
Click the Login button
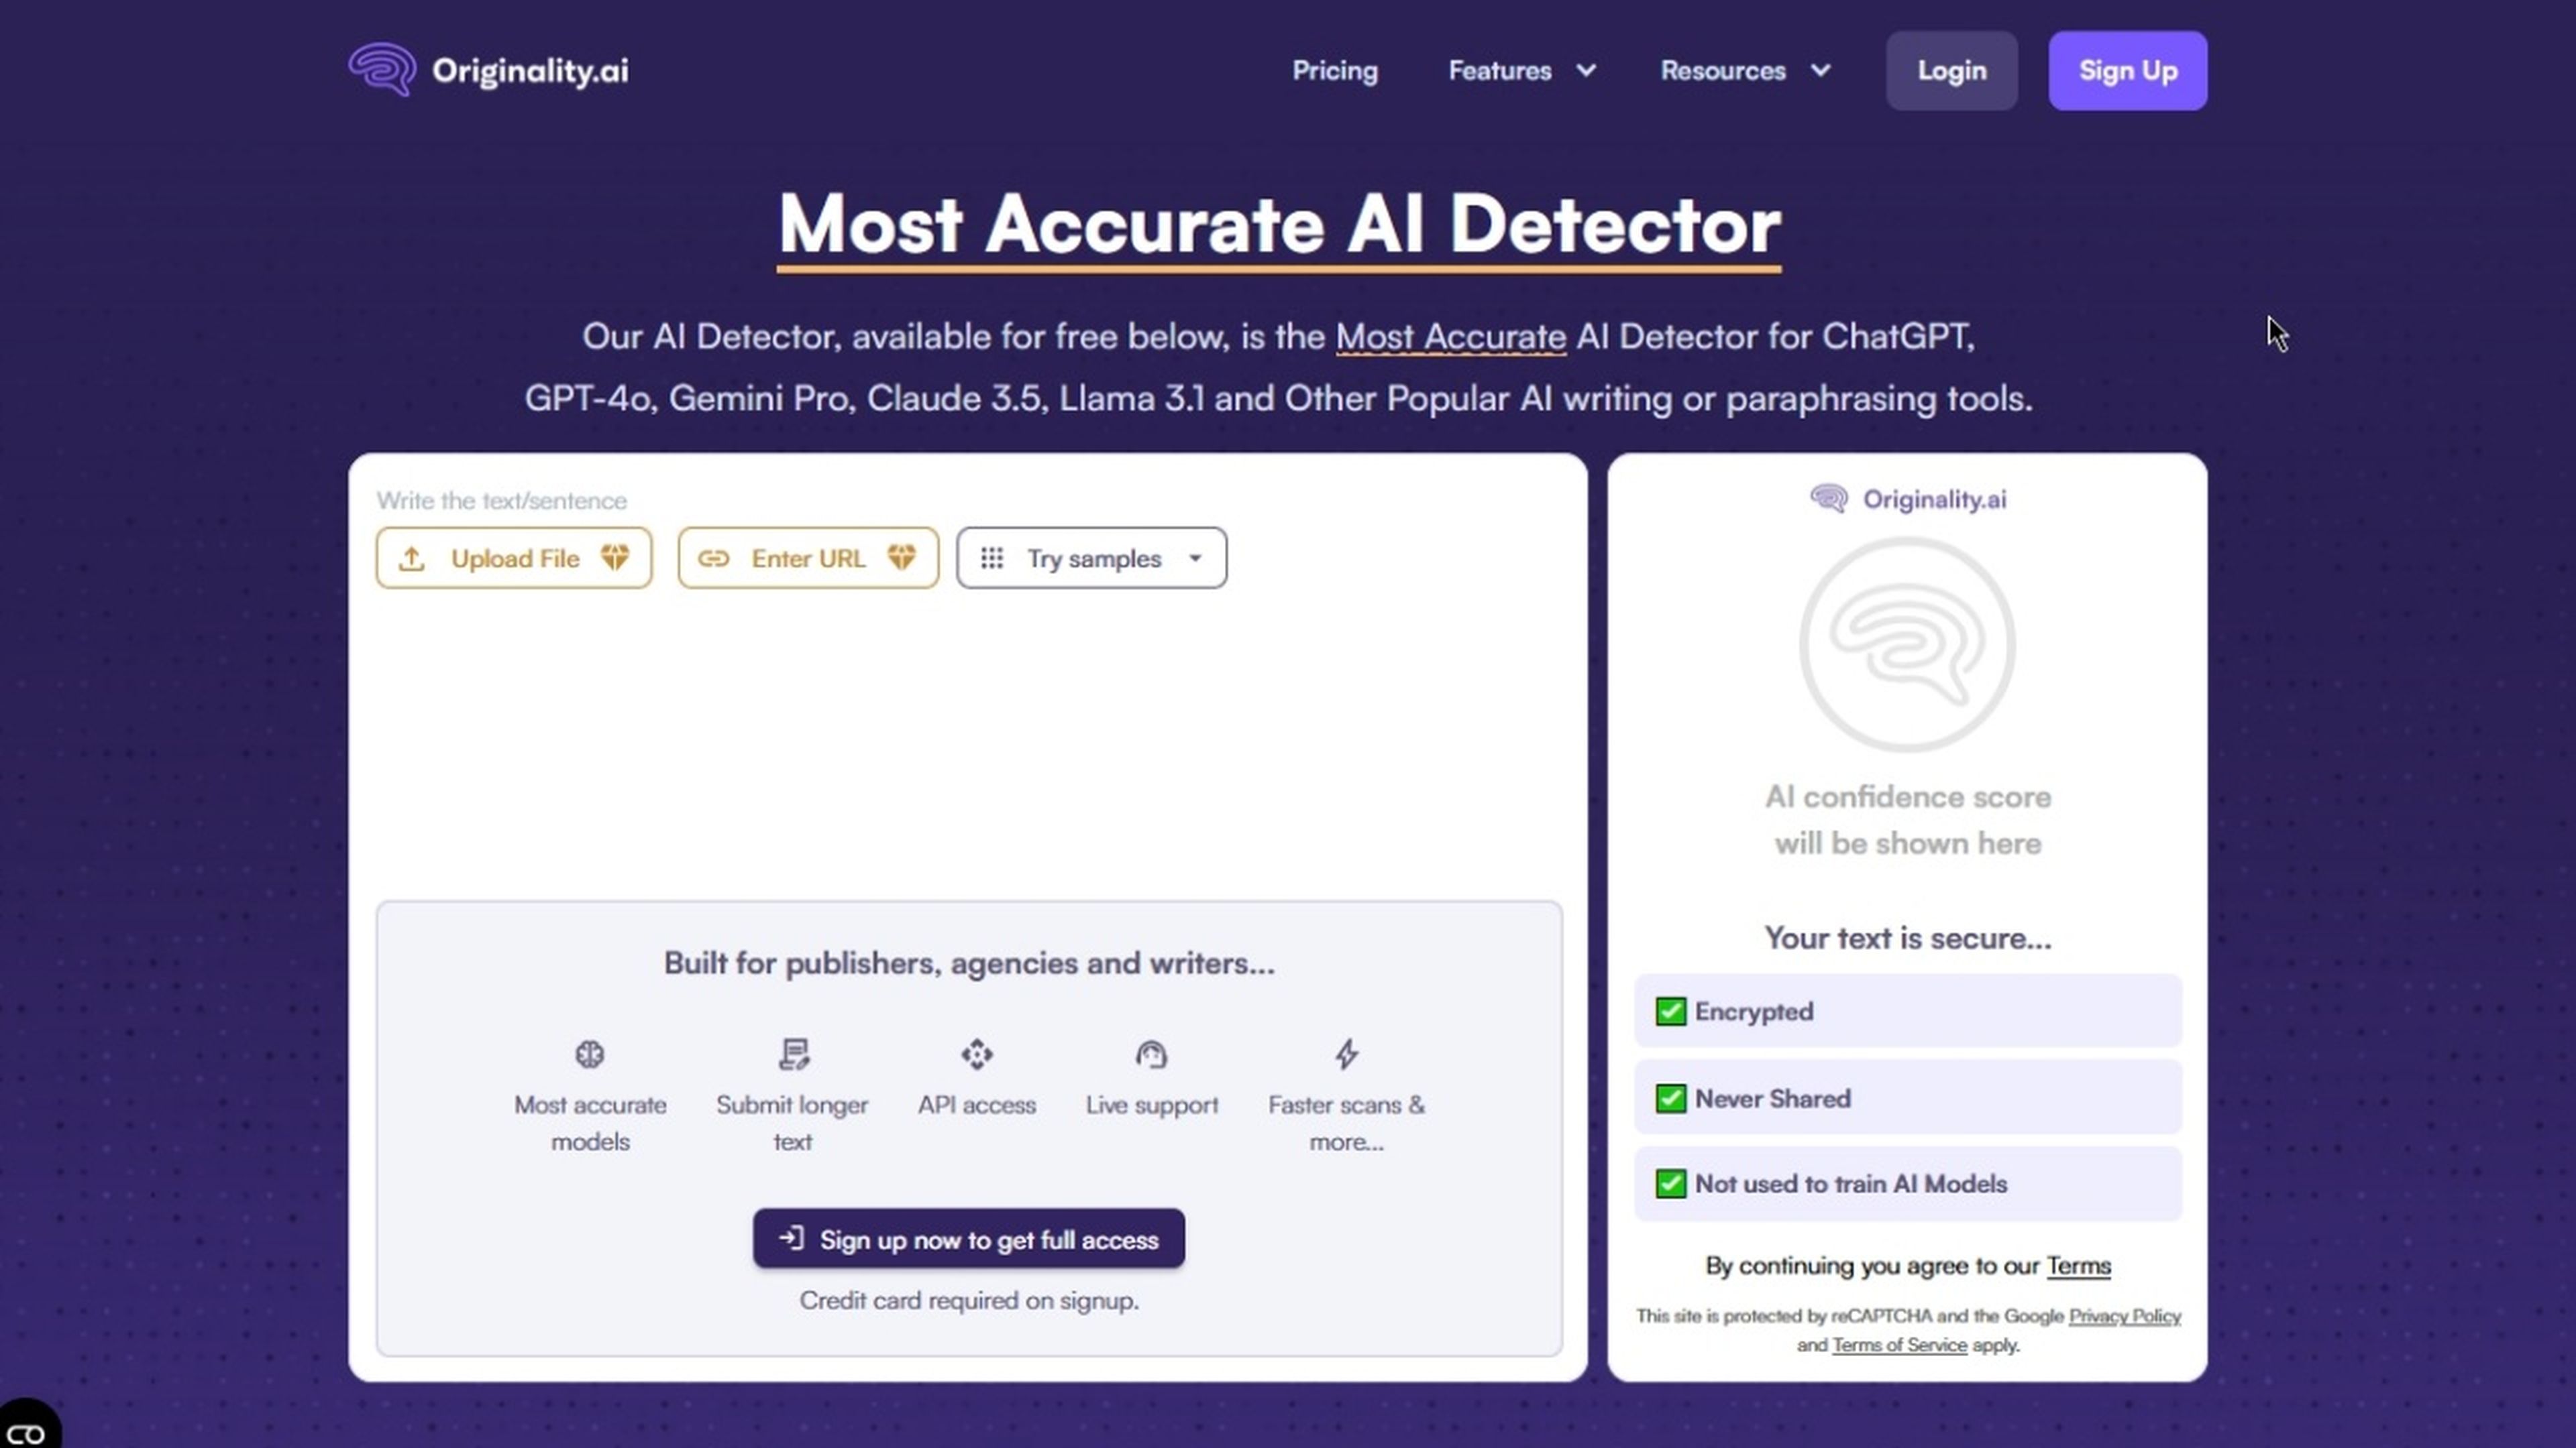point(1951,71)
